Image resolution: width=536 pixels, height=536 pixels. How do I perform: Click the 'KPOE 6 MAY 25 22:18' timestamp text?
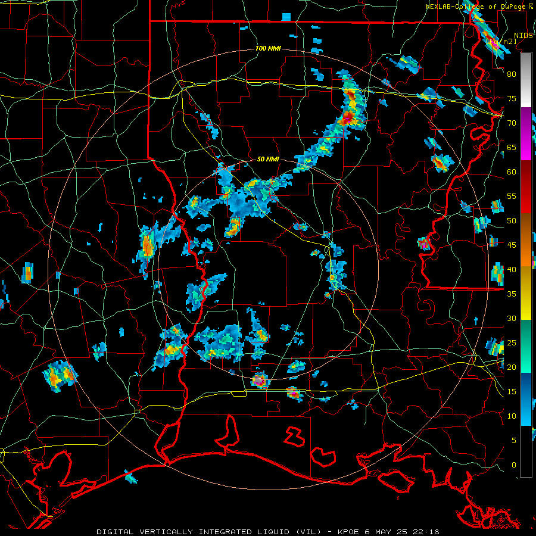388,532
